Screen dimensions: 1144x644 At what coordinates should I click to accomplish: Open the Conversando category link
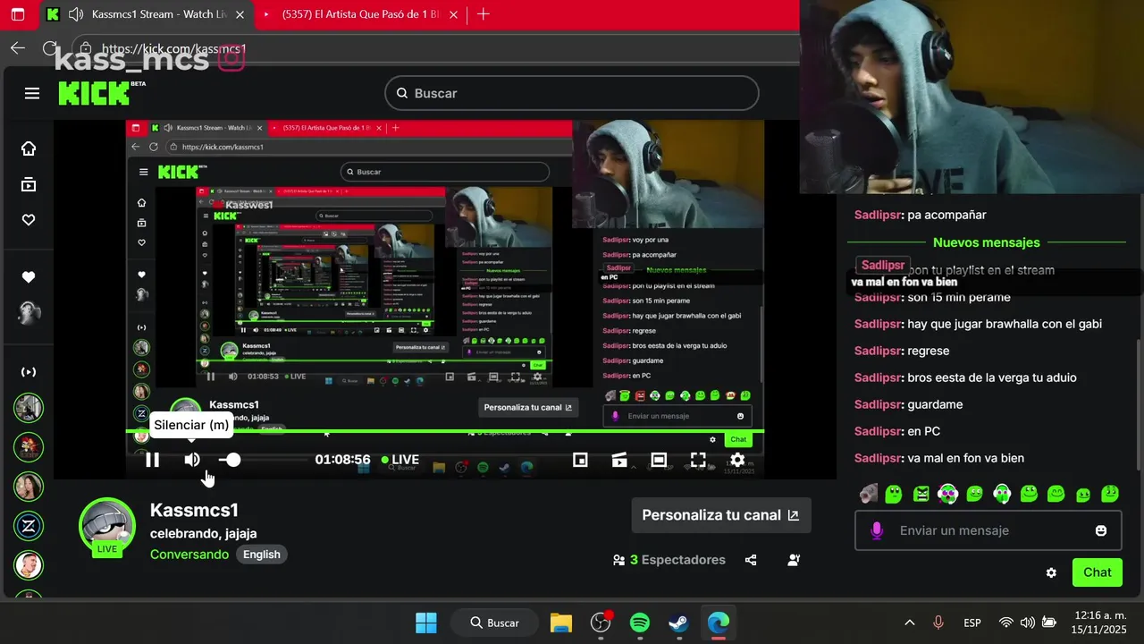(189, 555)
